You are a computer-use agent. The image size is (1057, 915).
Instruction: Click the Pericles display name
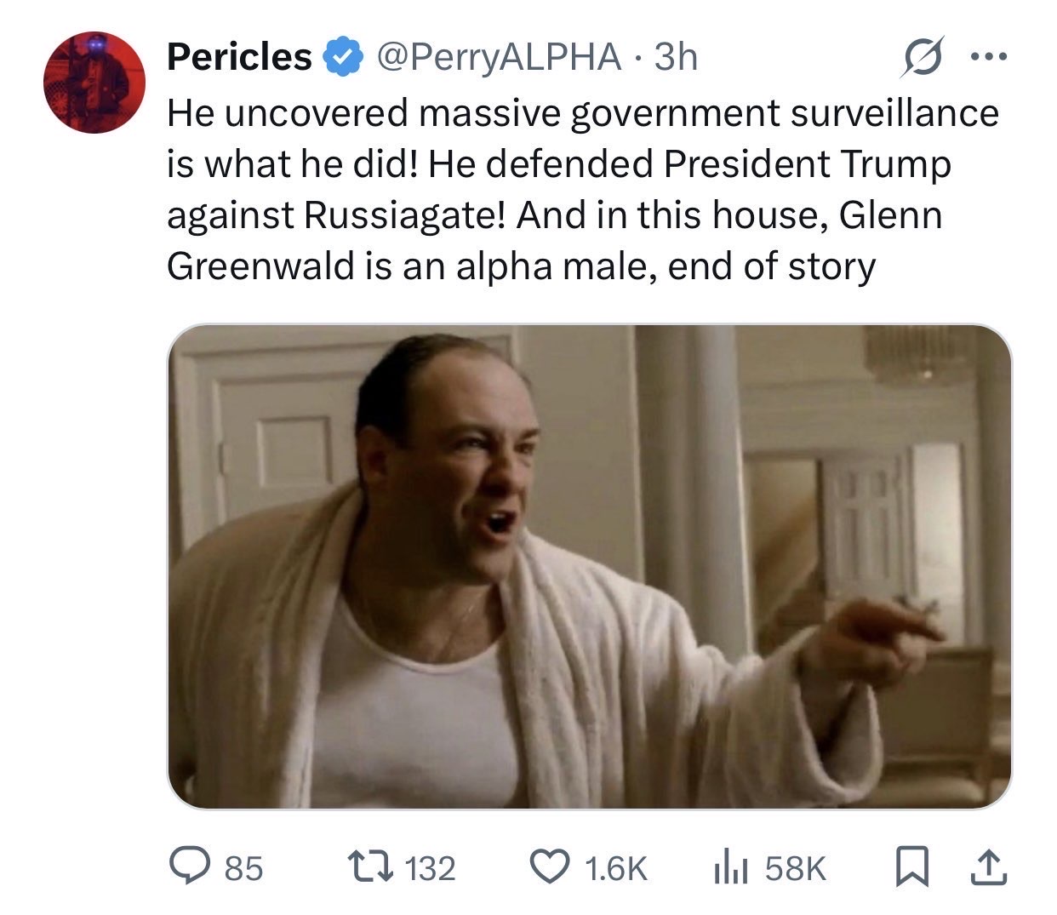[x=239, y=57]
